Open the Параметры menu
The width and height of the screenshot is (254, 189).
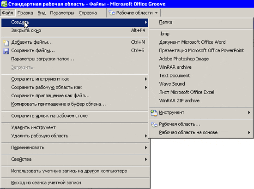click(62, 13)
